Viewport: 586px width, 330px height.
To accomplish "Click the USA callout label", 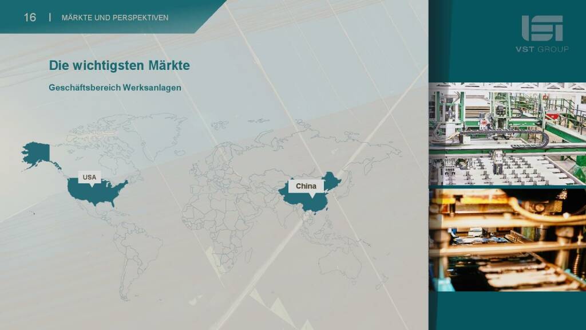I will [x=89, y=177].
